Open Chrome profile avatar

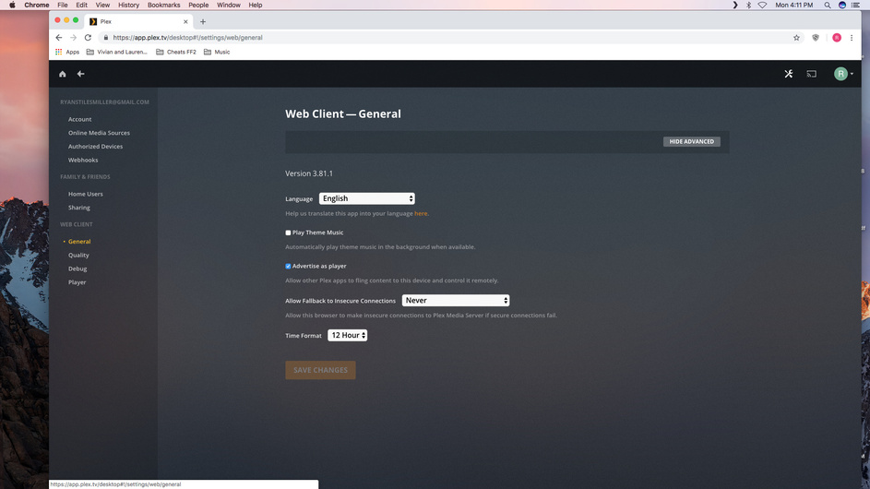[837, 38]
